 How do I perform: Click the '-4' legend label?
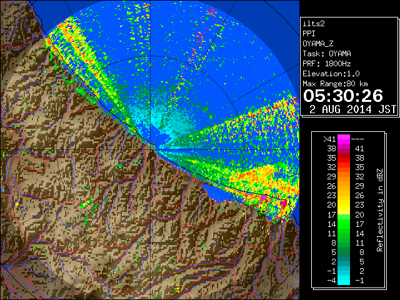pyautogui.click(x=332, y=281)
